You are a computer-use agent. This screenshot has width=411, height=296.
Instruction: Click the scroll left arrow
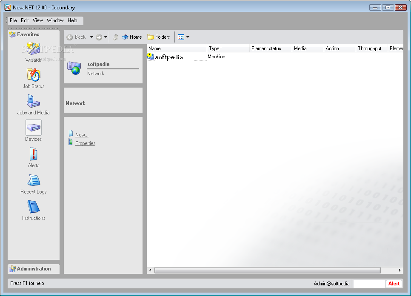tap(150, 270)
